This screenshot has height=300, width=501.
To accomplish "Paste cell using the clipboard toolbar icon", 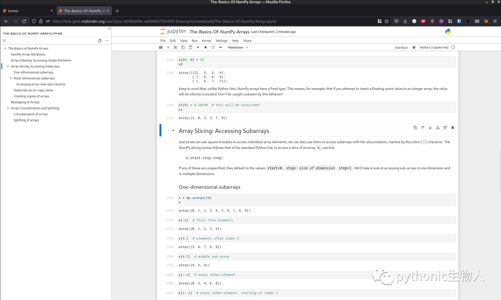I will pyautogui.click(x=191, y=47).
